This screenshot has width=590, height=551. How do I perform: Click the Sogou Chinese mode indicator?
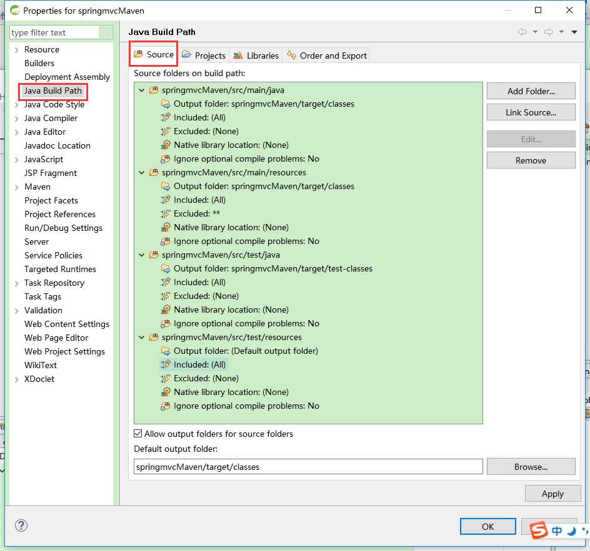(557, 530)
